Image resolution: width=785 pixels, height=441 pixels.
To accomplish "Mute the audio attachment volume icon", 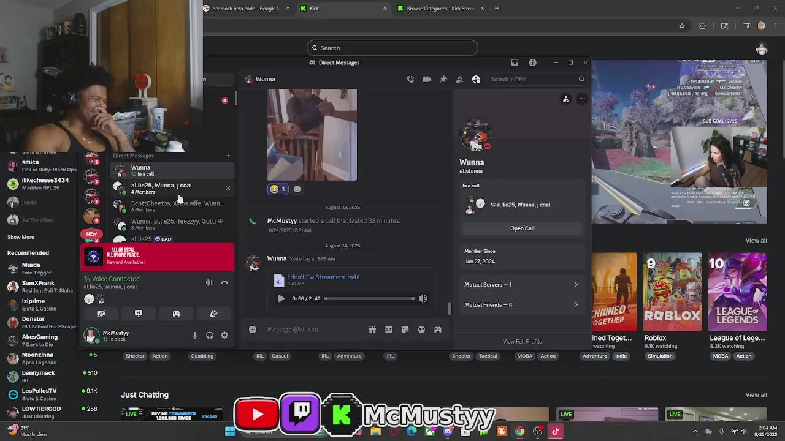I will pyautogui.click(x=423, y=298).
